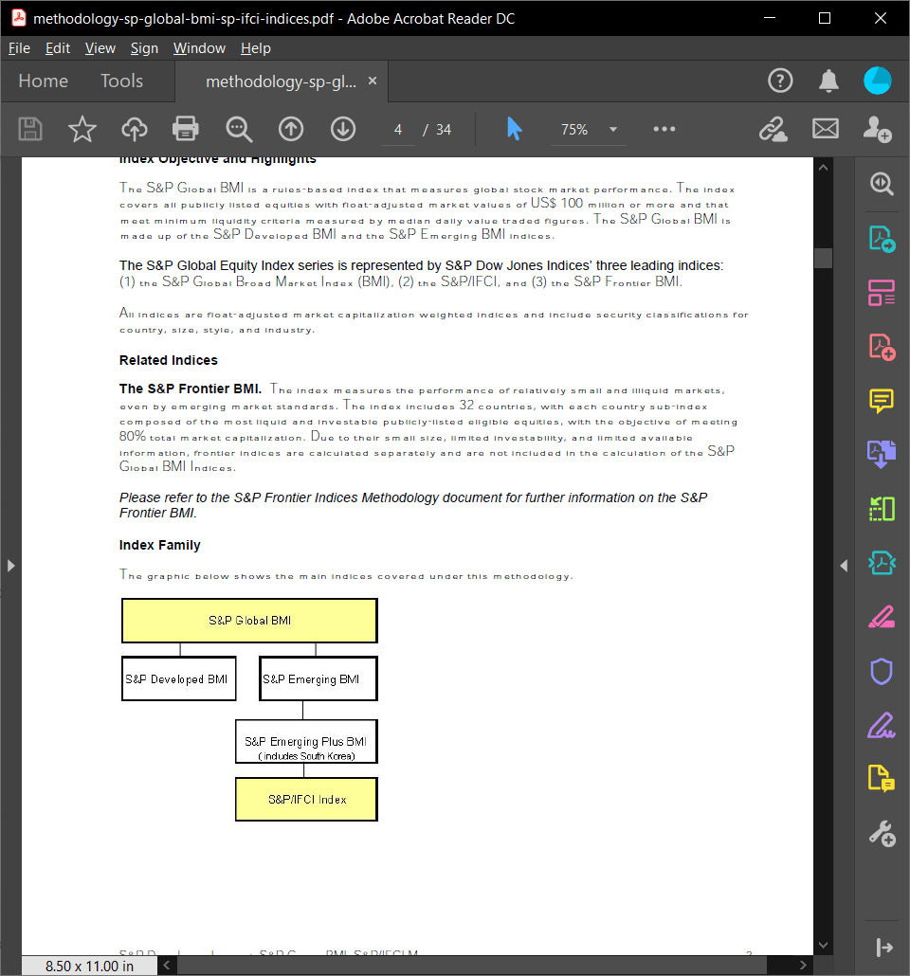Open the Add Tools customization wrench
Image resolution: width=910 pixels, height=976 pixels.
(x=882, y=833)
